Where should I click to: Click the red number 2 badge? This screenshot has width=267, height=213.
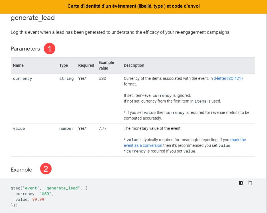click(46, 169)
